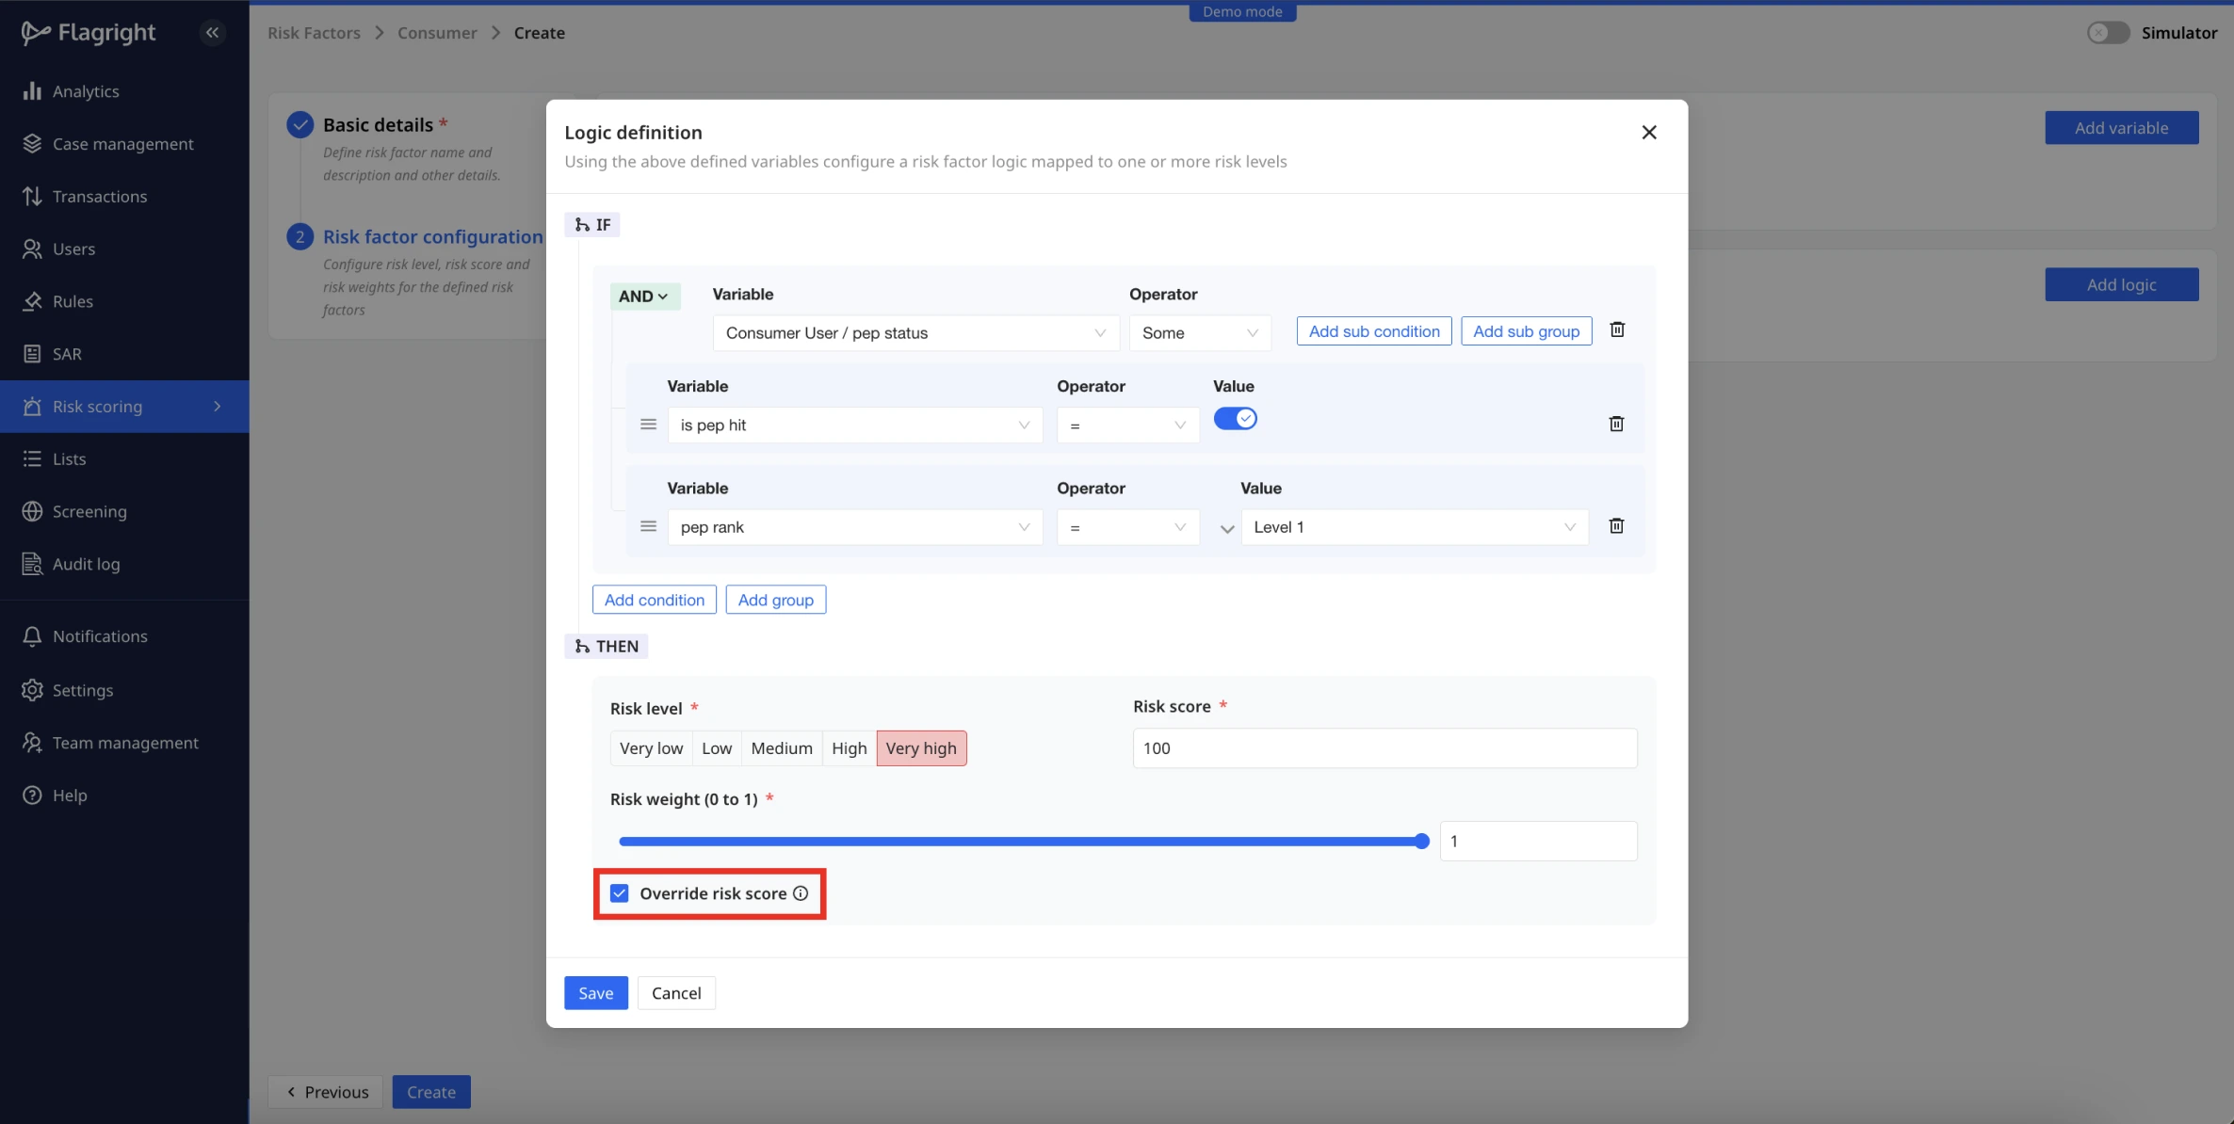Click info icon beside Override risk score
Screen dimensions: 2234x1124
pyautogui.click(x=801, y=893)
